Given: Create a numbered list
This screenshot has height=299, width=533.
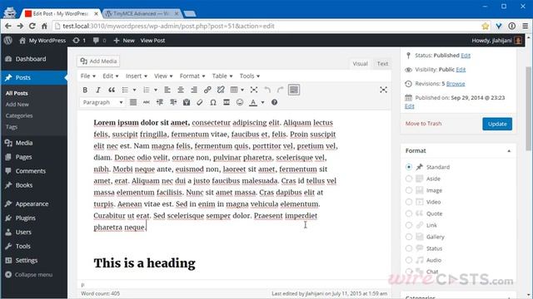Looking at the screenshot, I should (x=147, y=90).
